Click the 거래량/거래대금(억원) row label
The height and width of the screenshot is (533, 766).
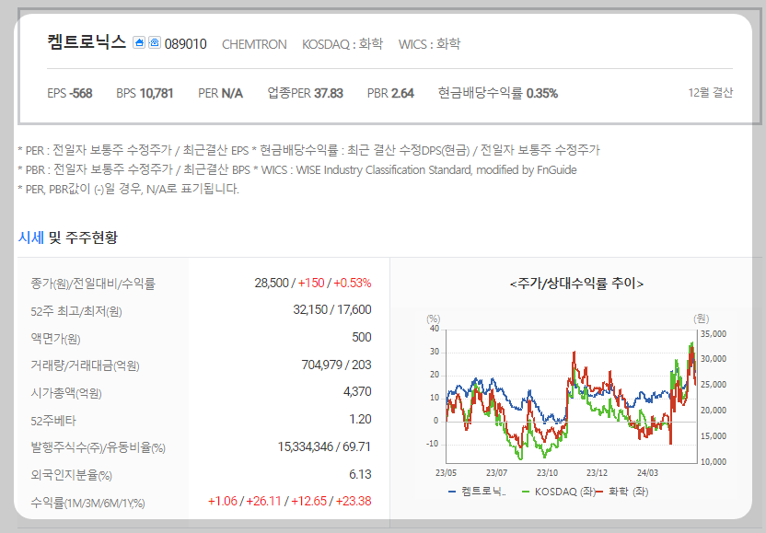[x=85, y=365]
